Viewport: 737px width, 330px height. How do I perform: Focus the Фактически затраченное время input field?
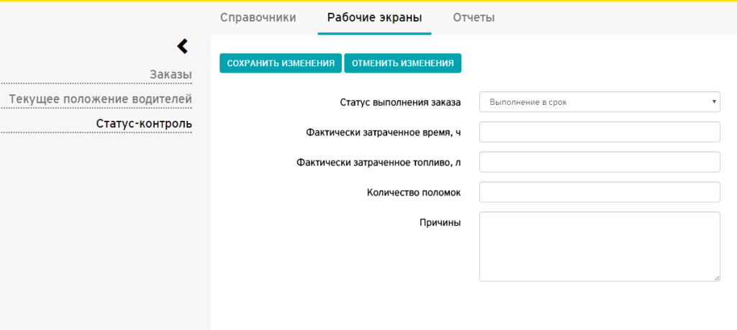click(x=600, y=132)
